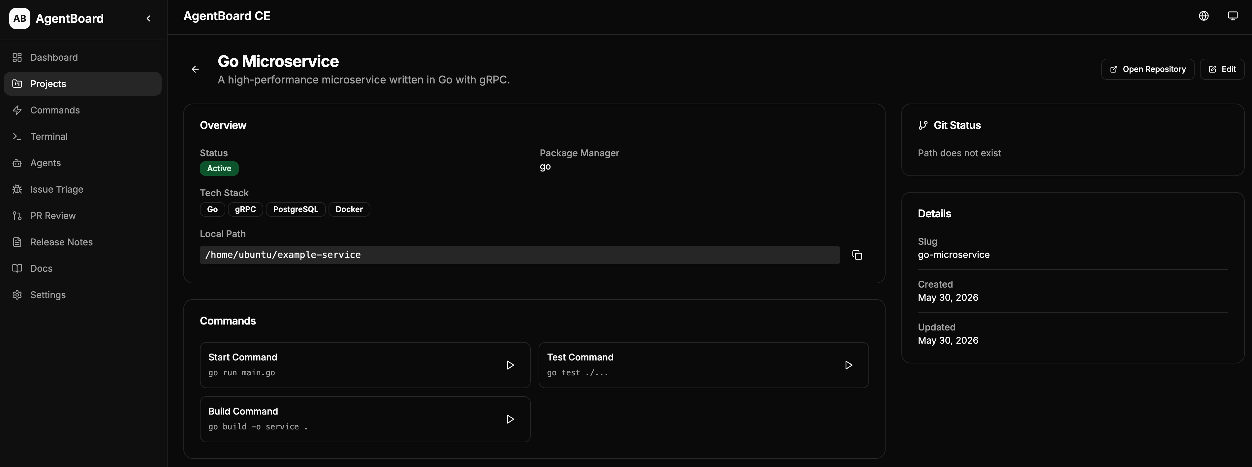Run the Test Command
The width and height of the screenshot is (1252, 467).
[x=848, y=365]
